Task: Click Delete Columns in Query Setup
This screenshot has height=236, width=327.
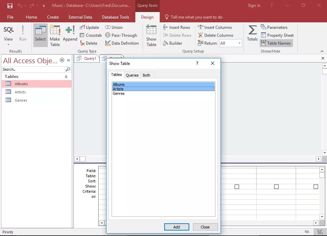Action: (x=215, y=35)
